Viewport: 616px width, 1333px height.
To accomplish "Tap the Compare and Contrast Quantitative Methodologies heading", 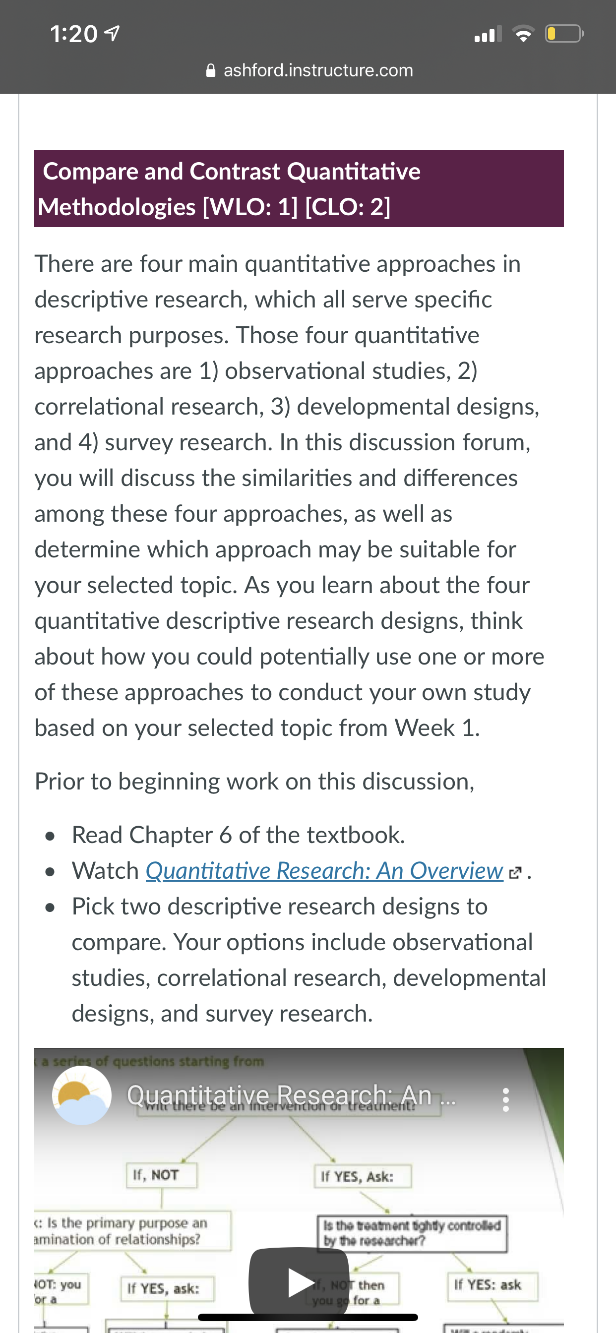I will [x=299, y=188].
